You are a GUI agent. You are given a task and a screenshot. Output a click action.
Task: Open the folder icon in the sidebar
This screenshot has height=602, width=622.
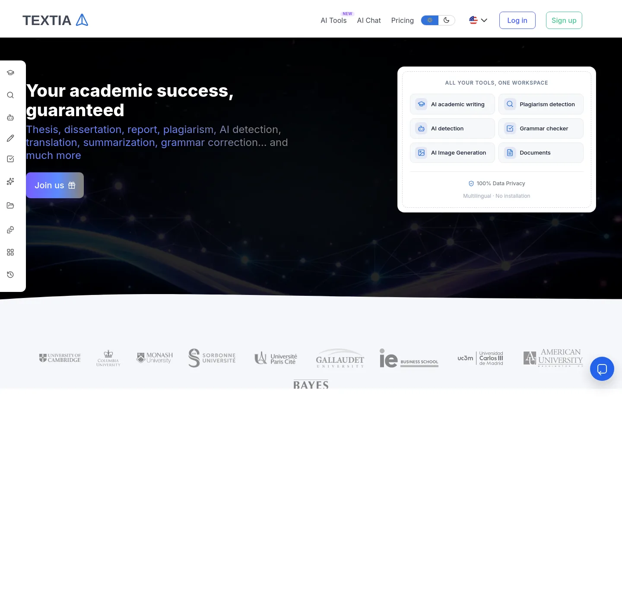(x=10, y=206)
